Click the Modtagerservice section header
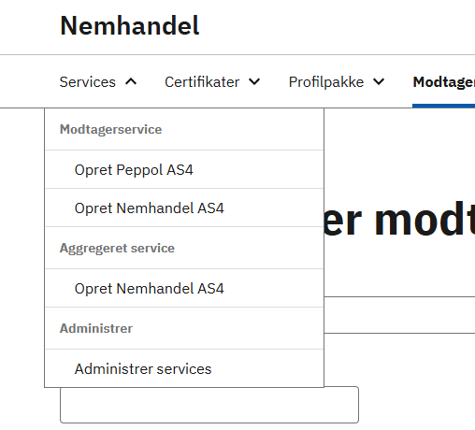This screenshot has height=430, width=475. coord(110,129)
